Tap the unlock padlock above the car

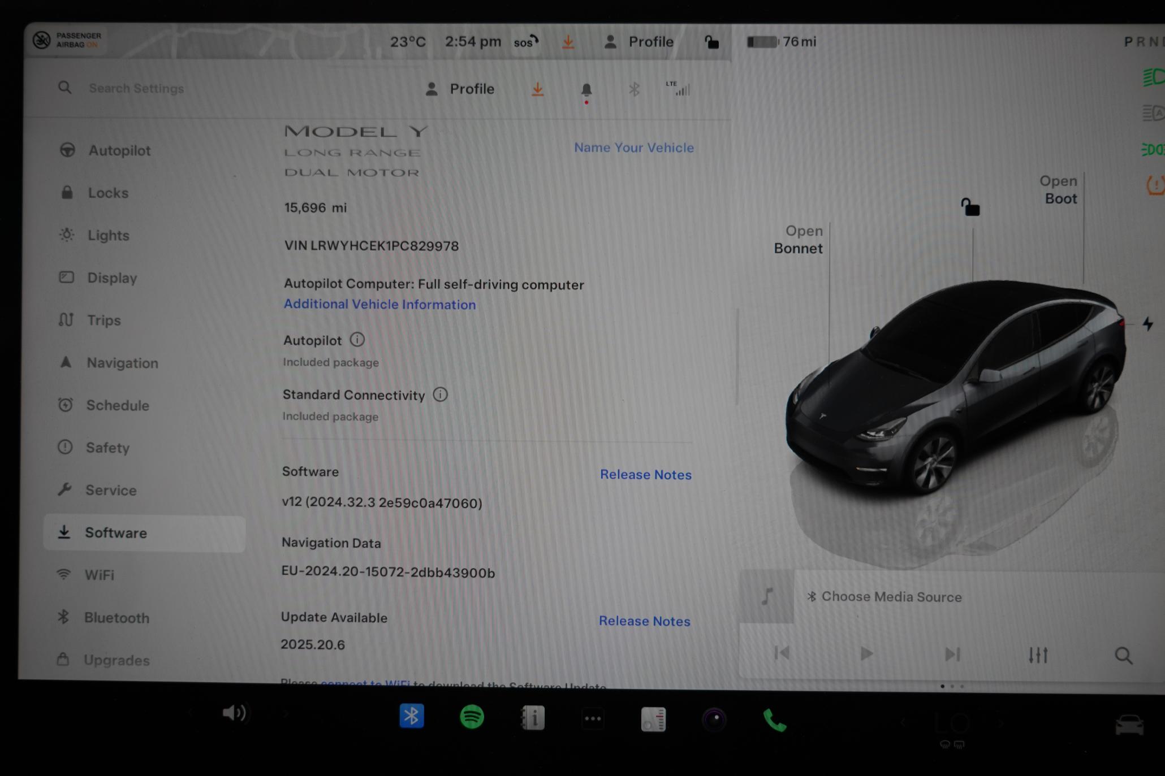tap(970, 207)
